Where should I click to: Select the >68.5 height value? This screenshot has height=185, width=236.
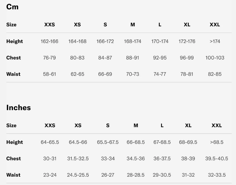tap(217, 142)
